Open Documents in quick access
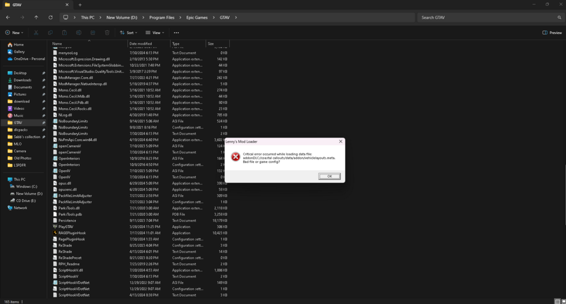566x304 pixels. click(19, 87)
